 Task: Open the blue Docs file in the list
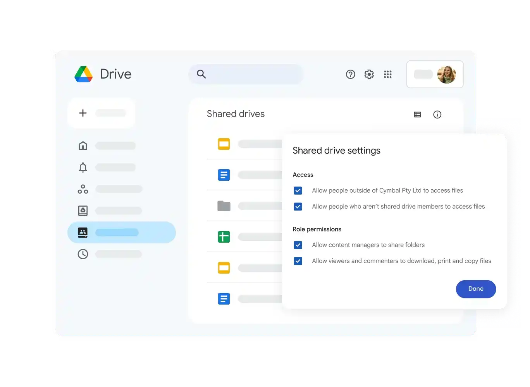[x=224, y=175]
